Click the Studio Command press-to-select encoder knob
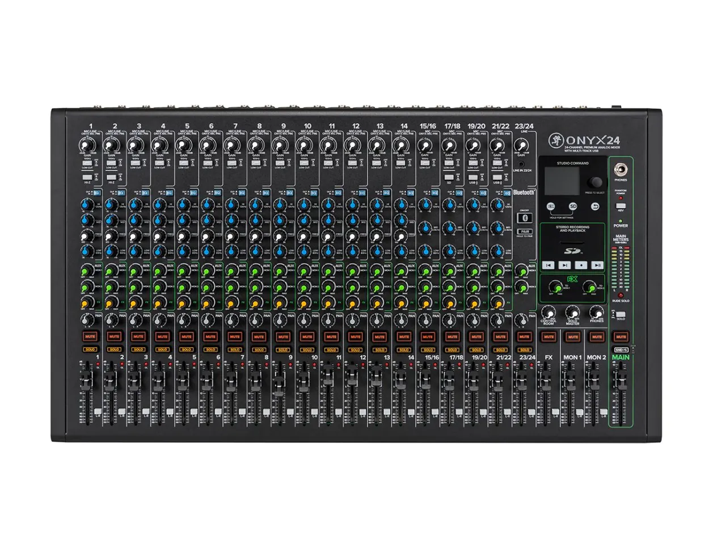713x548 pixels. pos(595,182)
